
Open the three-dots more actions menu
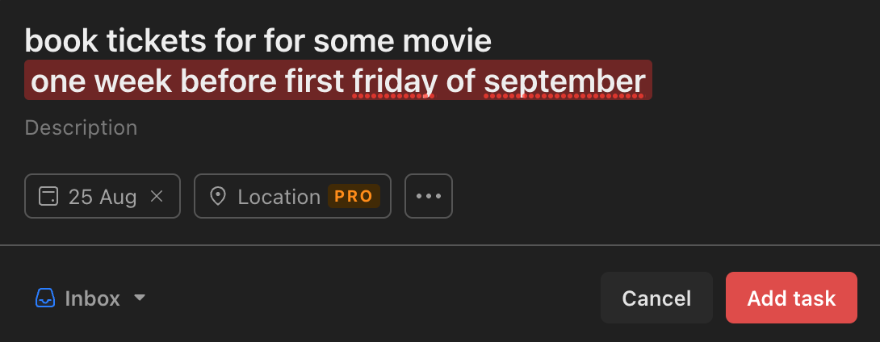(x=428, y=197)
